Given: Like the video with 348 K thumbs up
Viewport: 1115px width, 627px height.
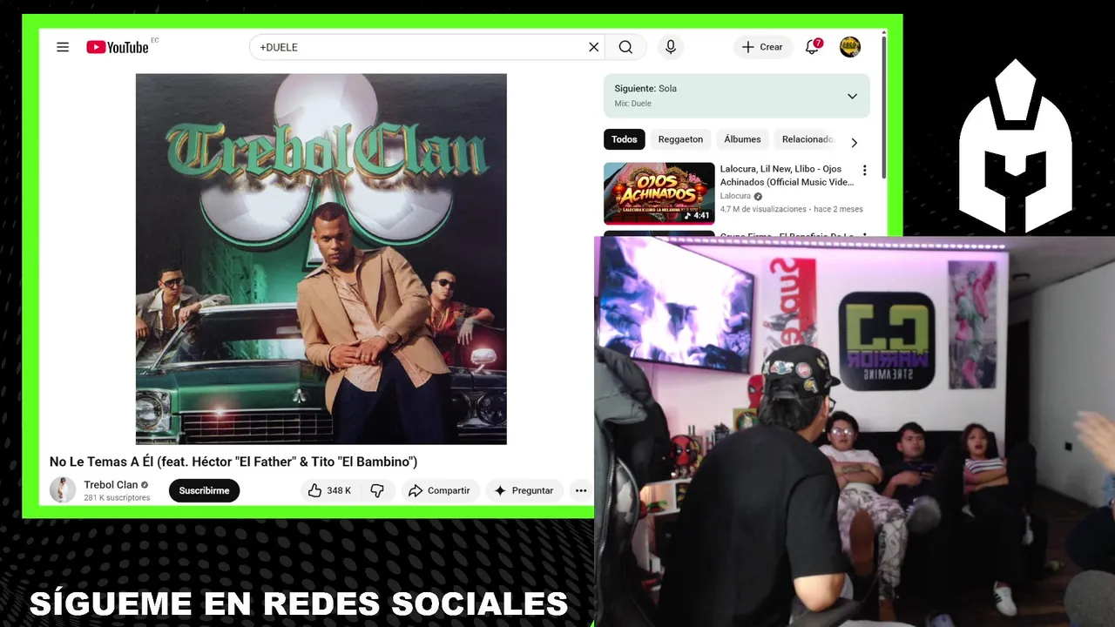Looking at the screenshot, I should (x=329, y=490).
